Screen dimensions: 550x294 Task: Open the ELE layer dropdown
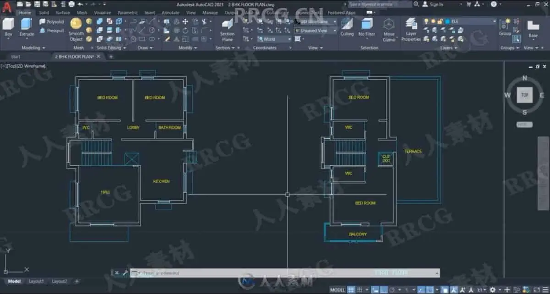click(495, 22)
